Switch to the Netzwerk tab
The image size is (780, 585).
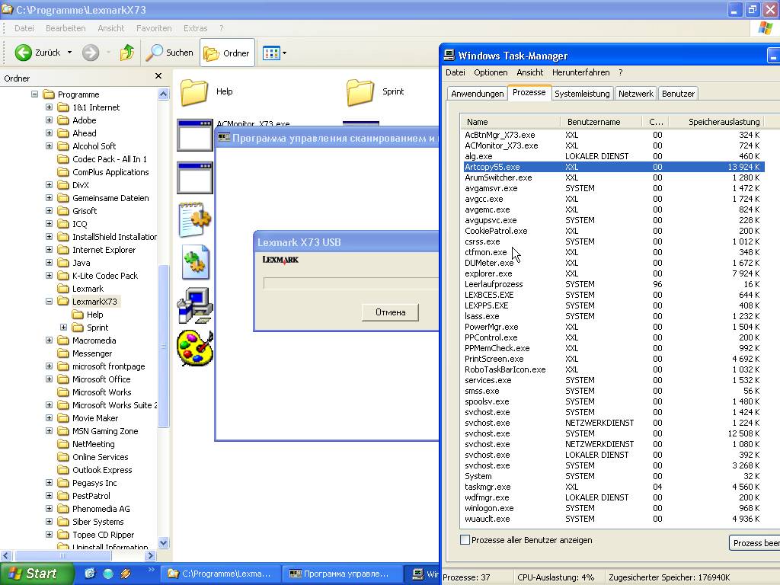(x=636, y=94)
